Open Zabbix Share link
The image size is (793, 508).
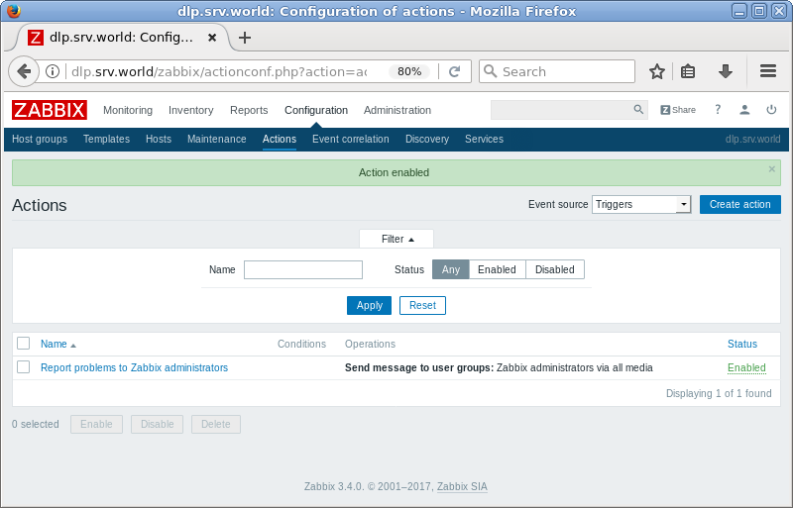point(678,110)
